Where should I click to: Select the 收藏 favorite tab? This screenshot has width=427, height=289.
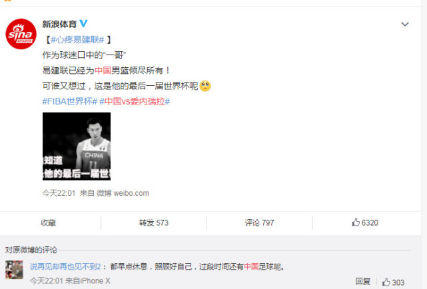[49, 223]
